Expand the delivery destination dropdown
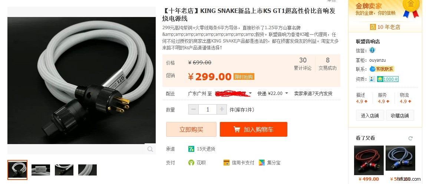Viewport: 426px width, 184px height. click(x=250, y=93)
